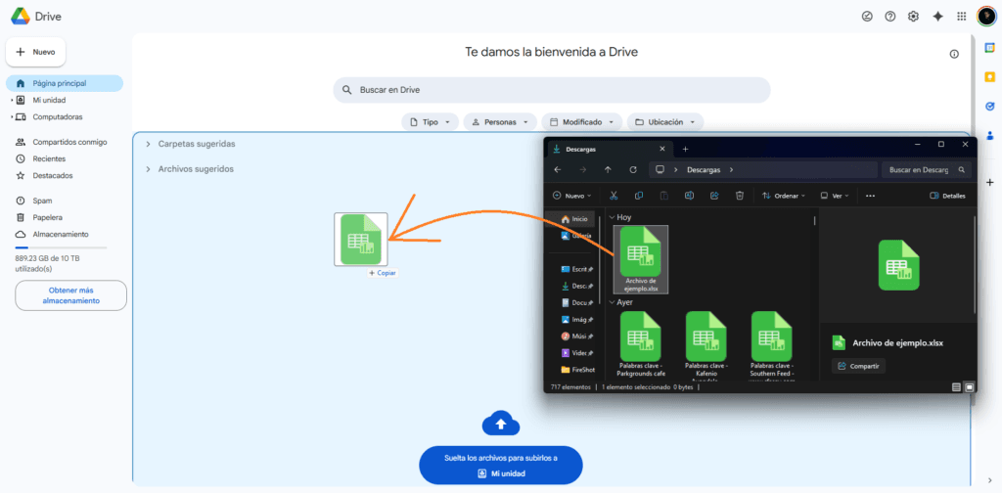The image size is (1002, 493).
Task: Open Drive settings gear icon
Action: [x=913, y=17]
